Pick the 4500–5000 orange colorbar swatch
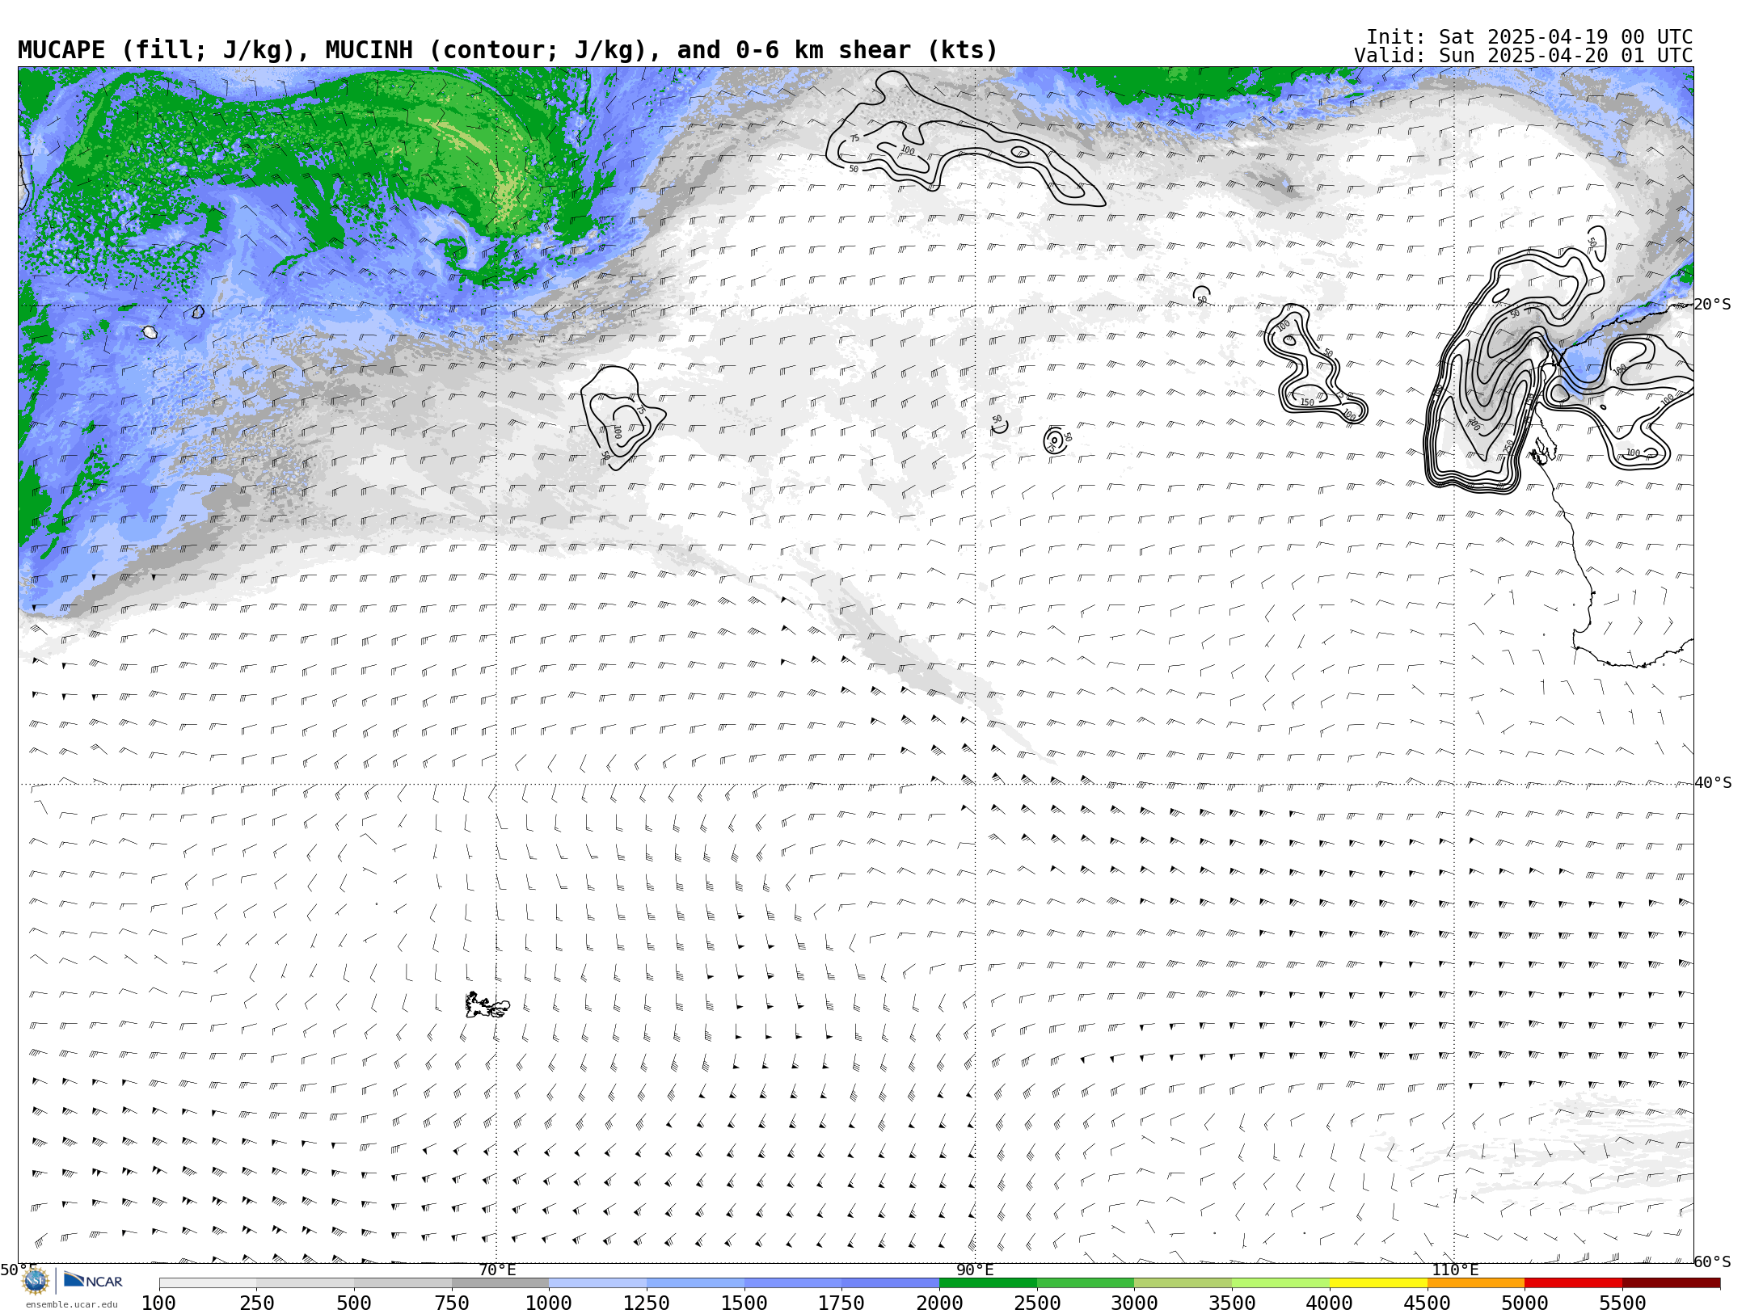 (x=1477, y=1283)
